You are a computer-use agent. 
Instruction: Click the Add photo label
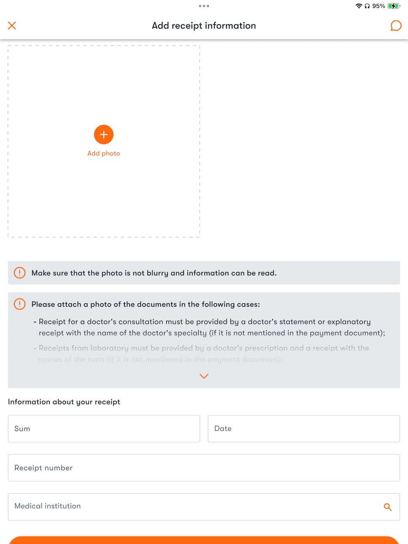click(104, 154)
